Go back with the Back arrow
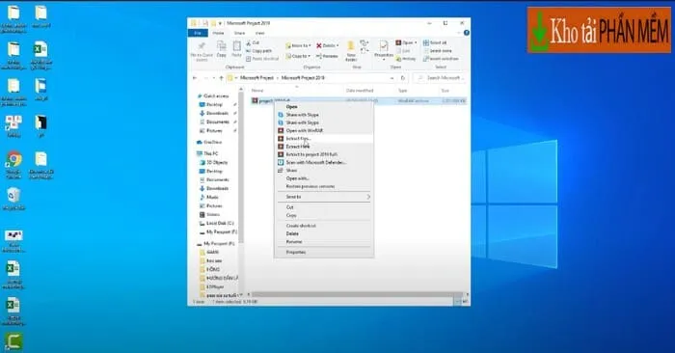Viewport: 675px width, 353px height. pos(195,78)
